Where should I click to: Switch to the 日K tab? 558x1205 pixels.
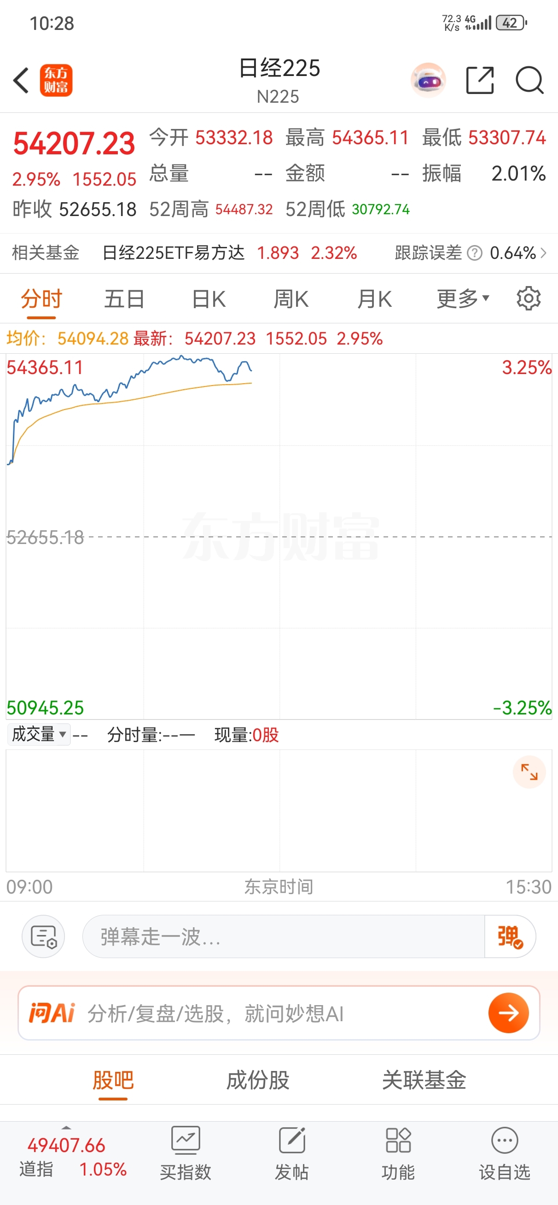click(x=209, y=298)
